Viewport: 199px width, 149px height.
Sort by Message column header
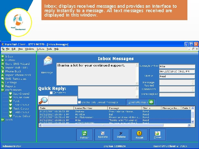(125, 108)
